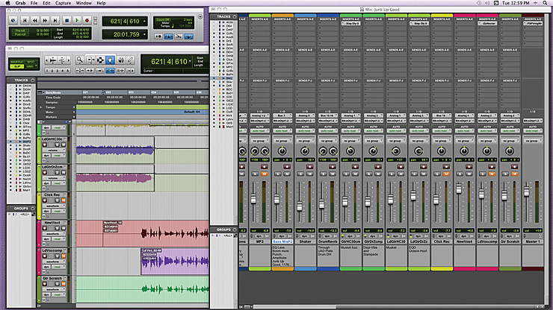Select the DrumRevrb channel name

[328, 241]
